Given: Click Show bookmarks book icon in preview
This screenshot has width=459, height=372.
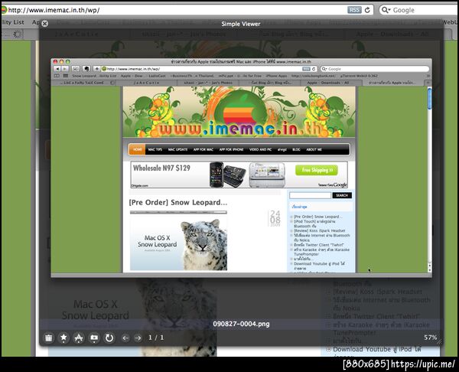Looking at the screenshot, I should [57, 76].
